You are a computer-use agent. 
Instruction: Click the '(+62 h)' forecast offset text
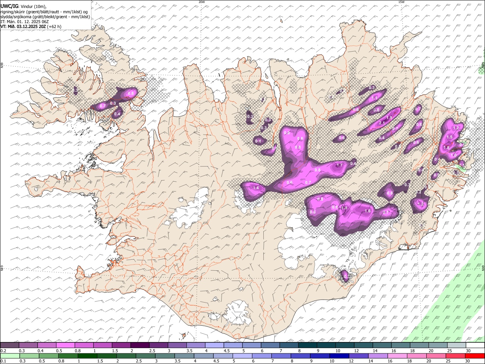[55, 27]
